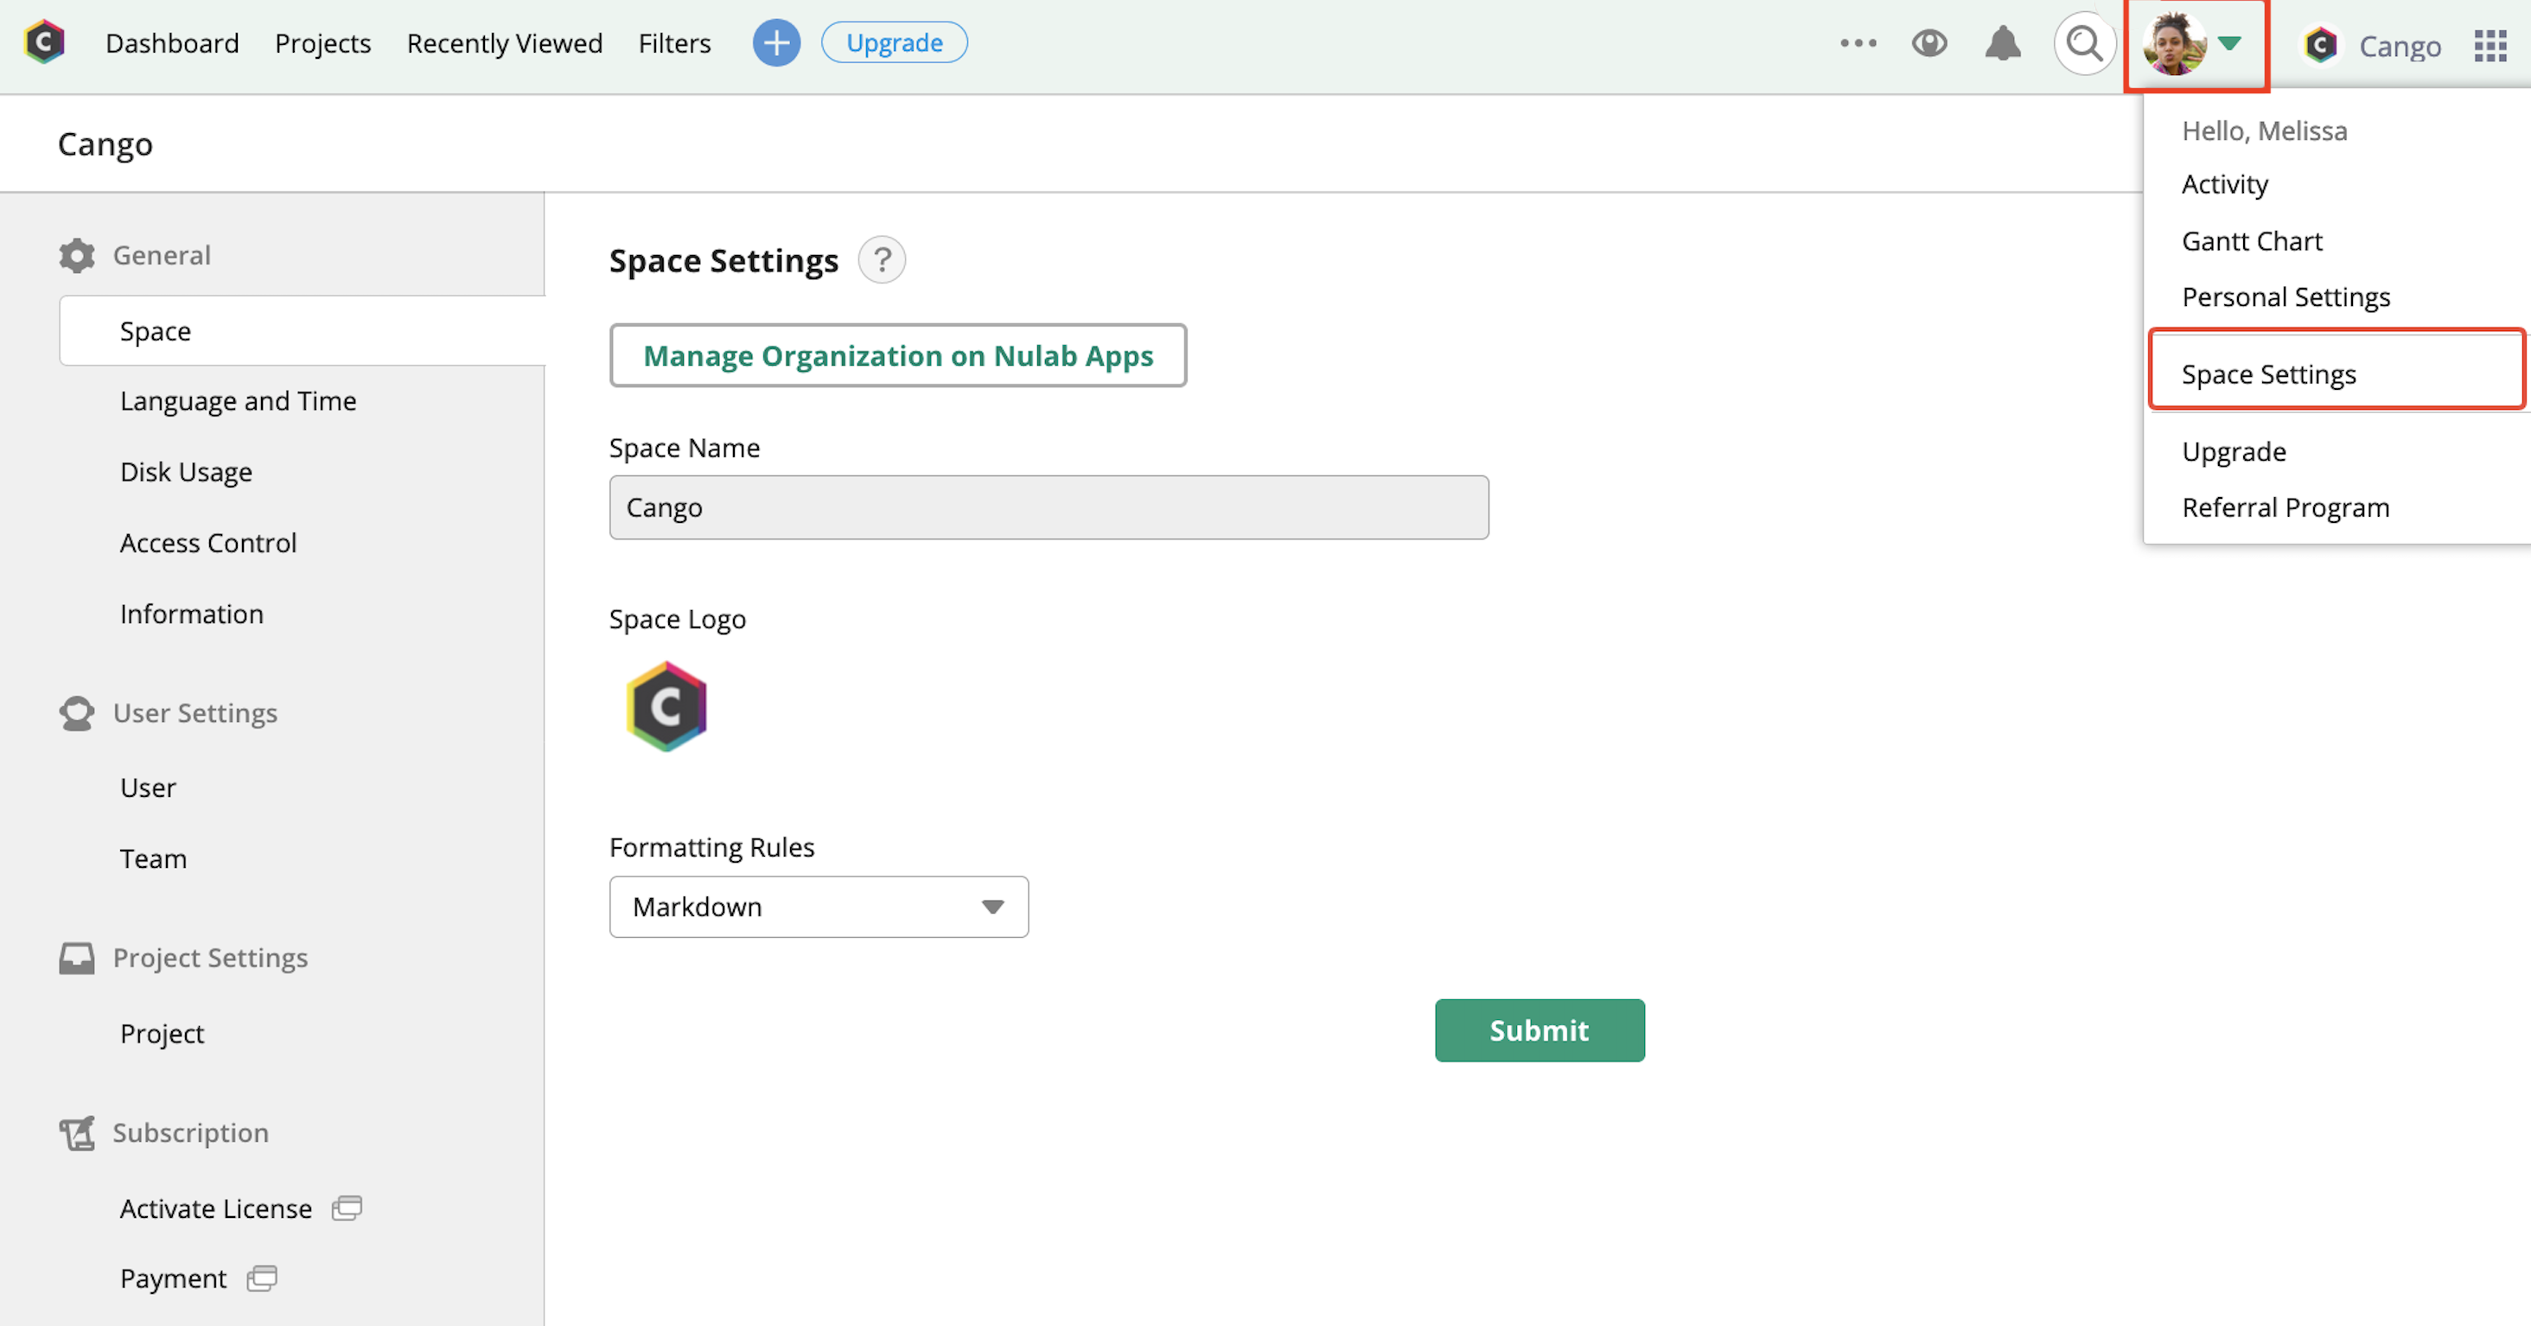Click Melissa's profile avatar
2531x1326 pixels.
(2176, 43)
